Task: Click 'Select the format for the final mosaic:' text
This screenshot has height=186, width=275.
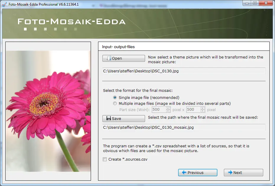Action: click(x=138, y=90)
